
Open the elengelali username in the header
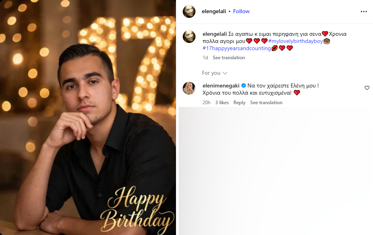pyautogui.click(x=214, y=12)
